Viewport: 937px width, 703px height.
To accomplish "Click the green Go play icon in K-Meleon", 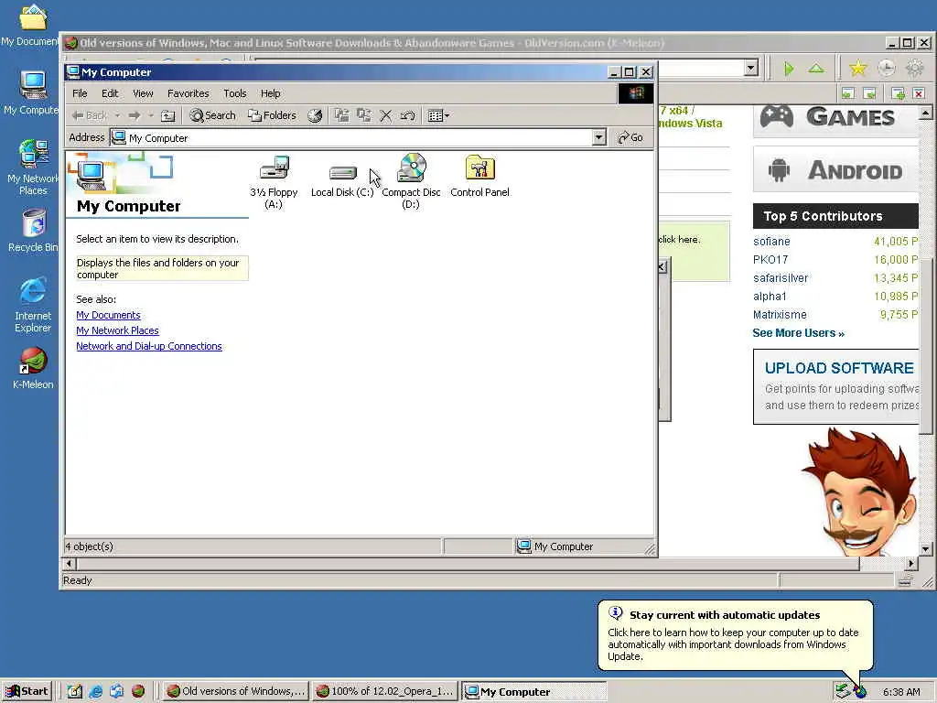I will tap(789, 69).
